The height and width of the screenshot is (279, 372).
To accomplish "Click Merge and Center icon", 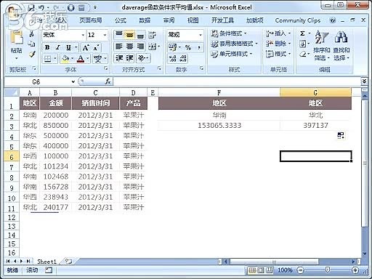I will [153, 46].
